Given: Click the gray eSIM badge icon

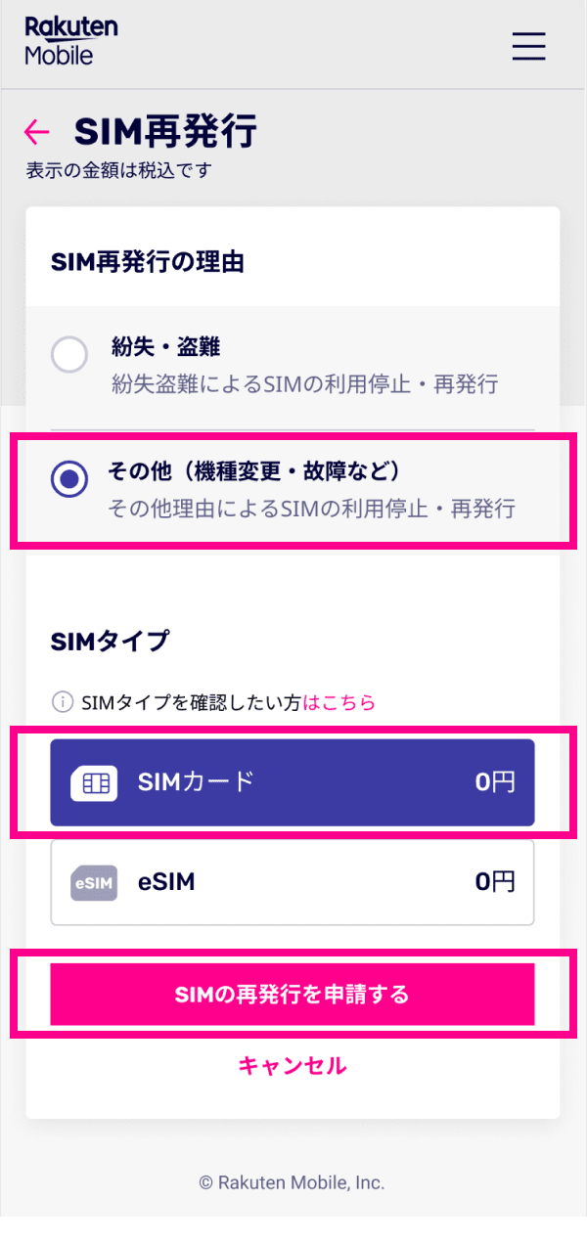Looking at the screenshot, I should tap(94, 882).
